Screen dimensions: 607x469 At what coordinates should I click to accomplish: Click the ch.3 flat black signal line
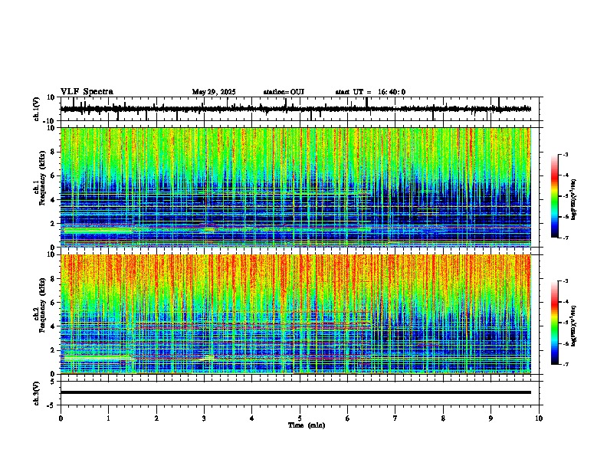(295, 392)
